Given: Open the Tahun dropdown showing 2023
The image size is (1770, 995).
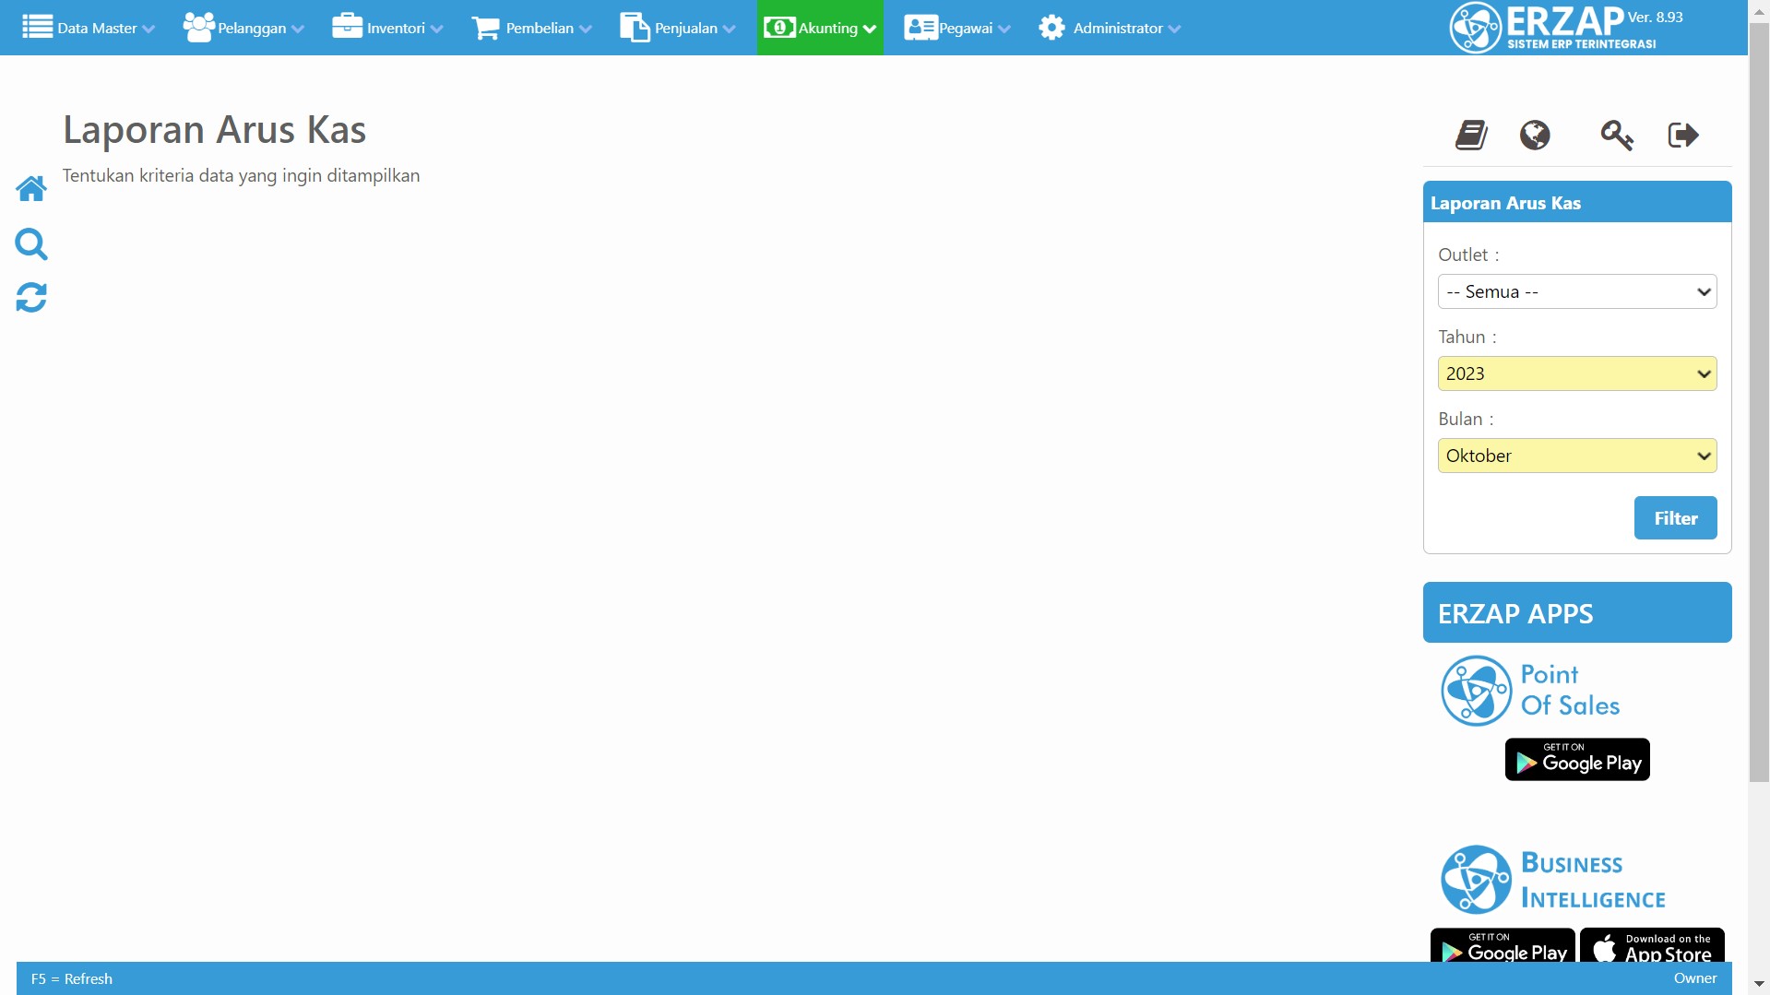Looking at the screenshot, I should 1577,373.
